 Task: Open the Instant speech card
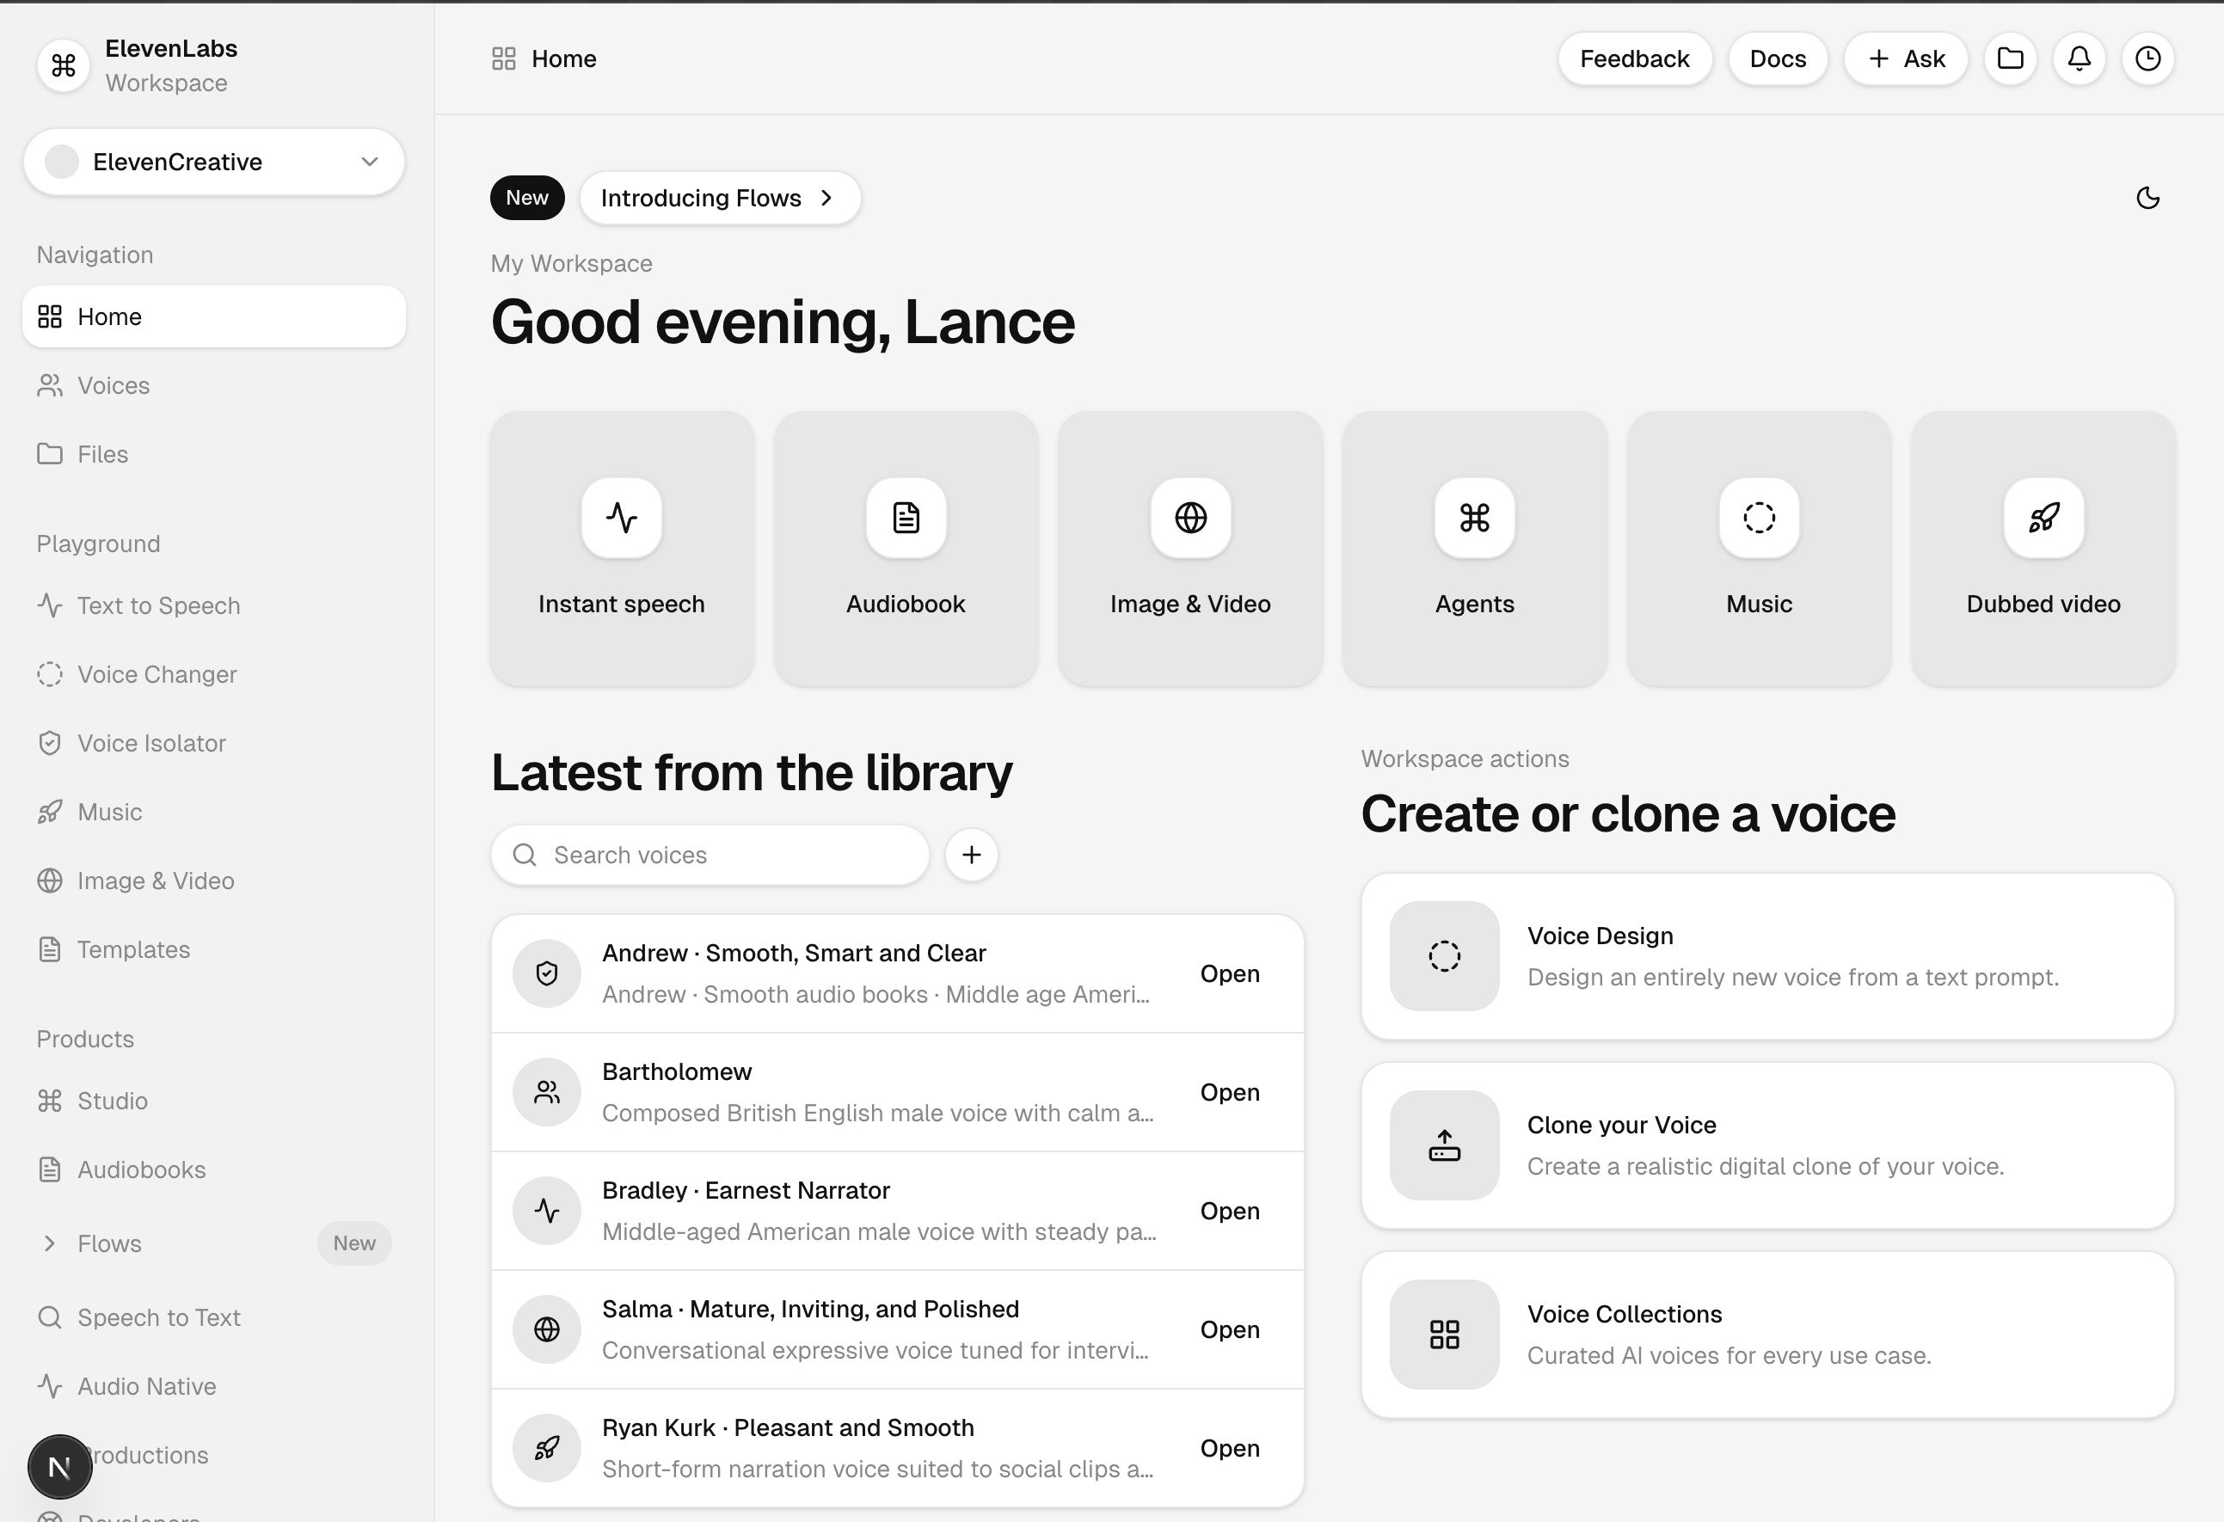click(x=621, y=548)
